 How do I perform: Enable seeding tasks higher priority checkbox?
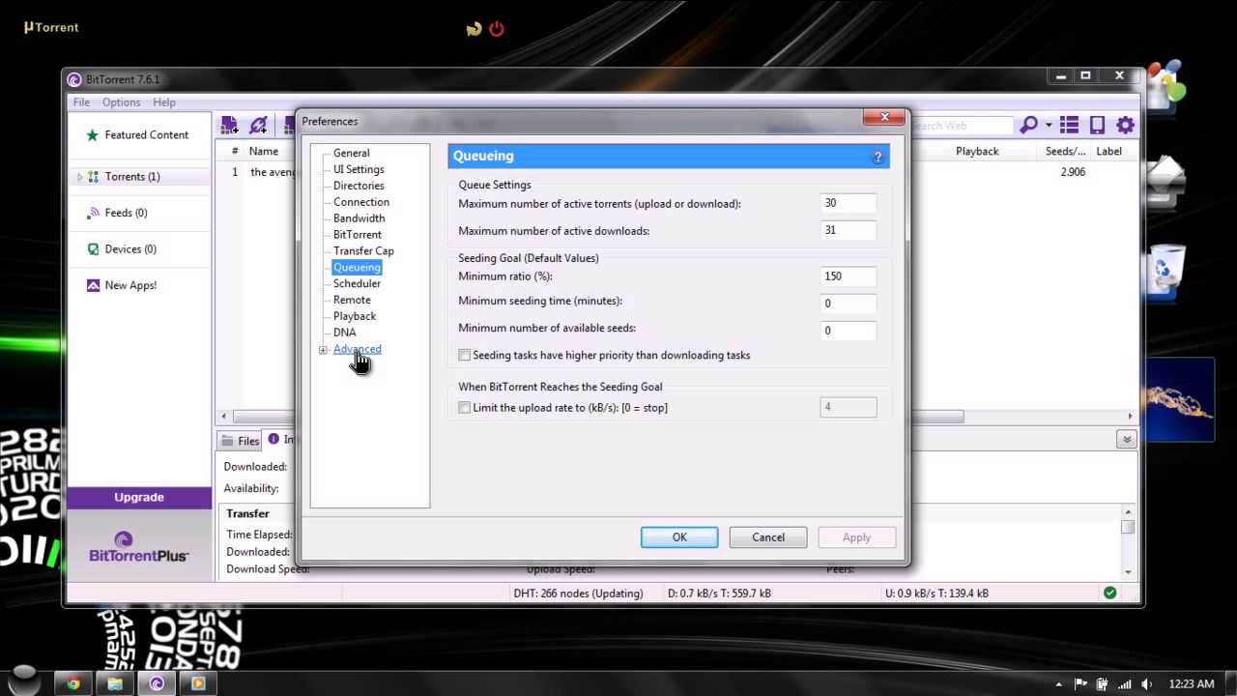[x=465, y=356]
